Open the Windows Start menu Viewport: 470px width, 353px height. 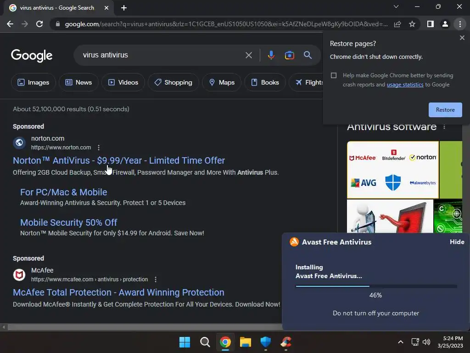(x=185, y=342)
